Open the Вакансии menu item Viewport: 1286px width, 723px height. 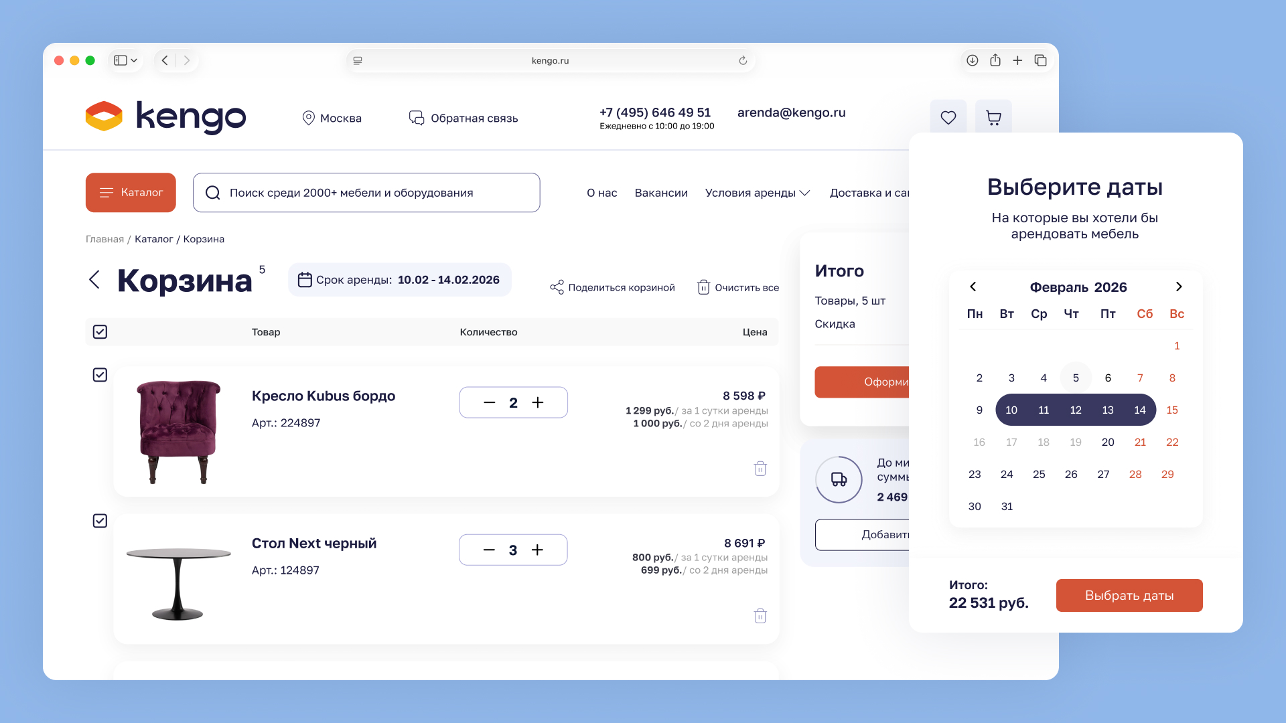661,193
